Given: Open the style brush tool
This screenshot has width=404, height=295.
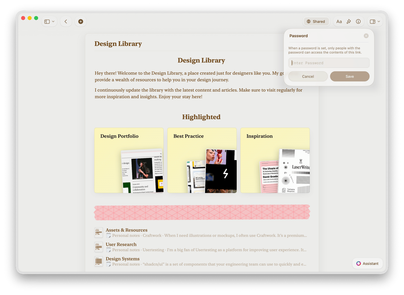Looking at the screenshot, I should click(x=349, y=22).
